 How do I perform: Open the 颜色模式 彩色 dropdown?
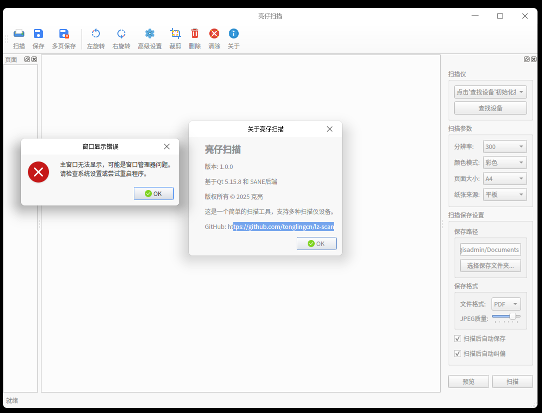[x=505, y=162]
